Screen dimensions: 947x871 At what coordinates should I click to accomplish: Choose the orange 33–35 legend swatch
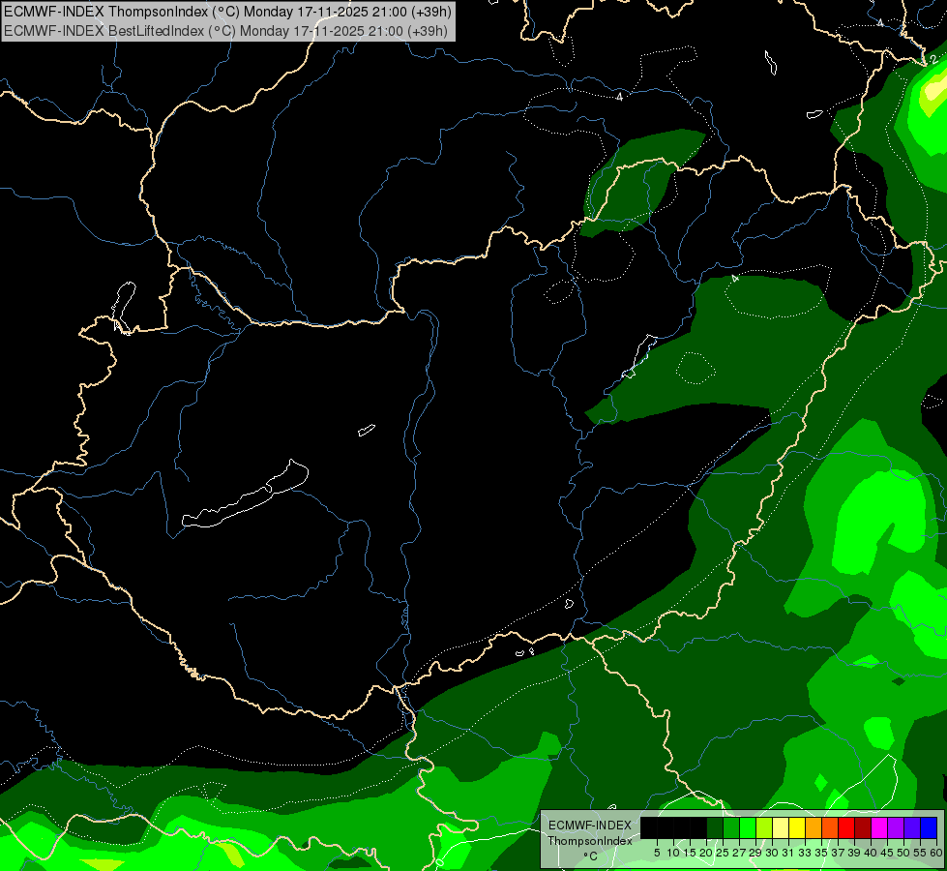814,827
